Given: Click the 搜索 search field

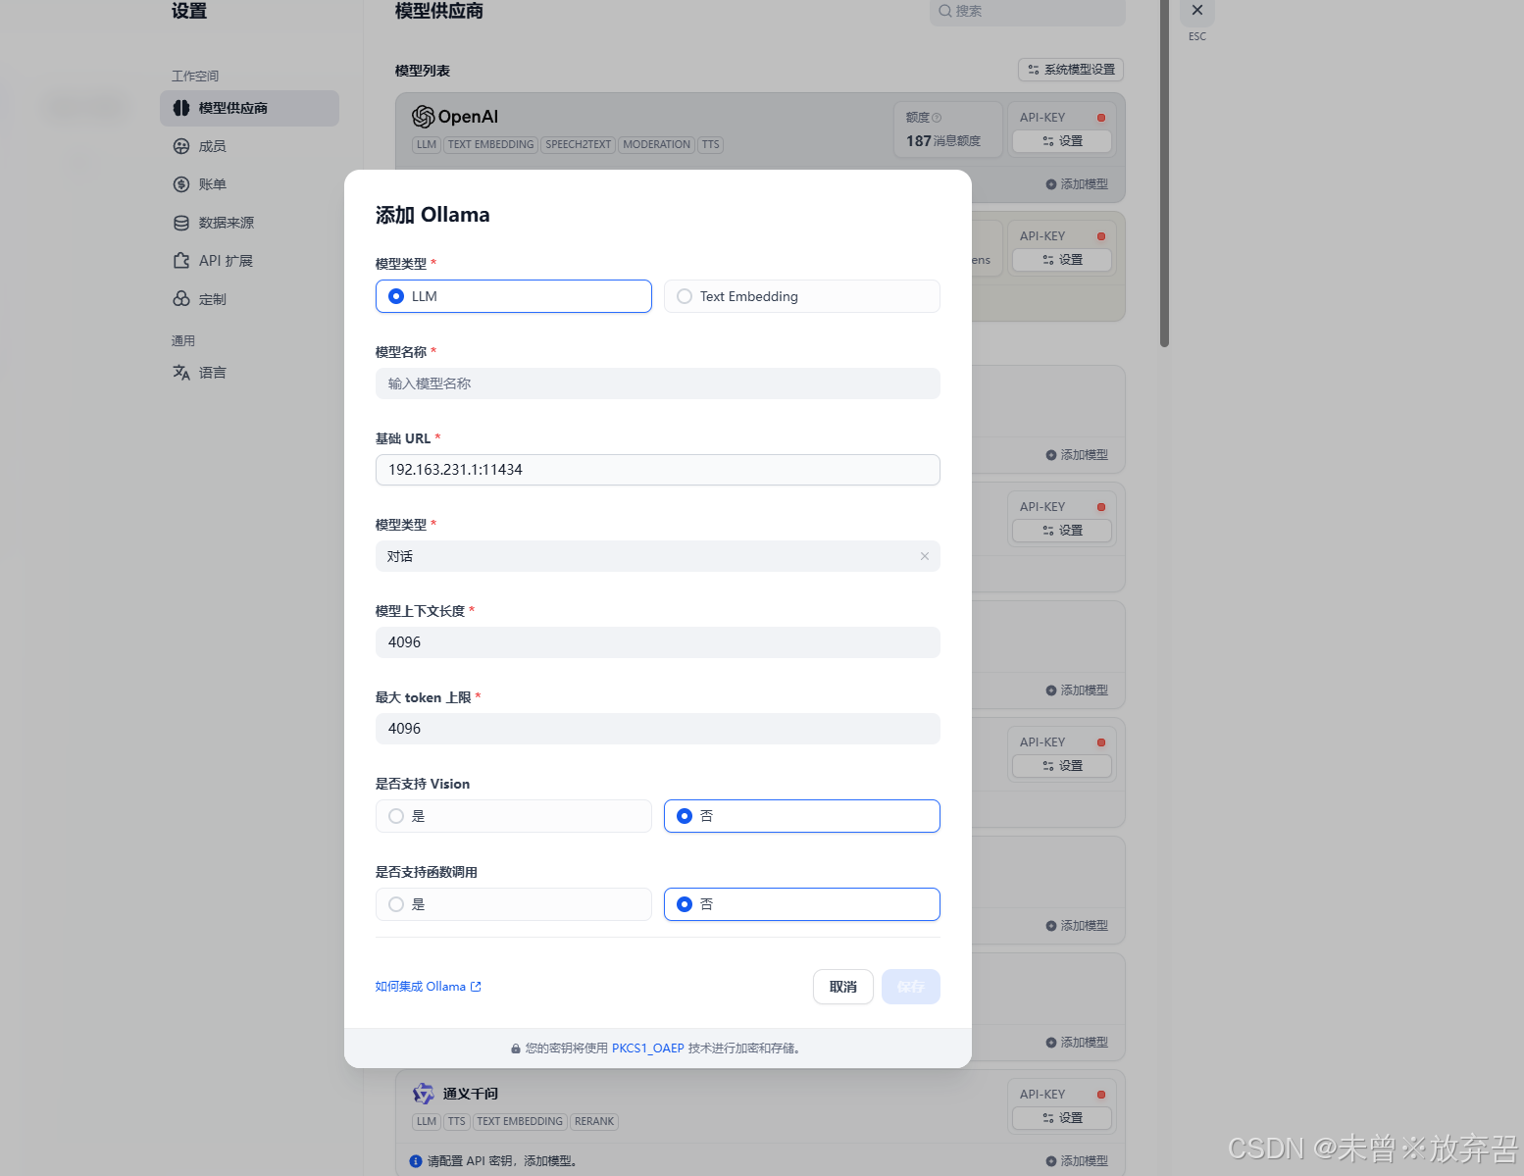Looking at the screenshot, I should [1027, 11].
